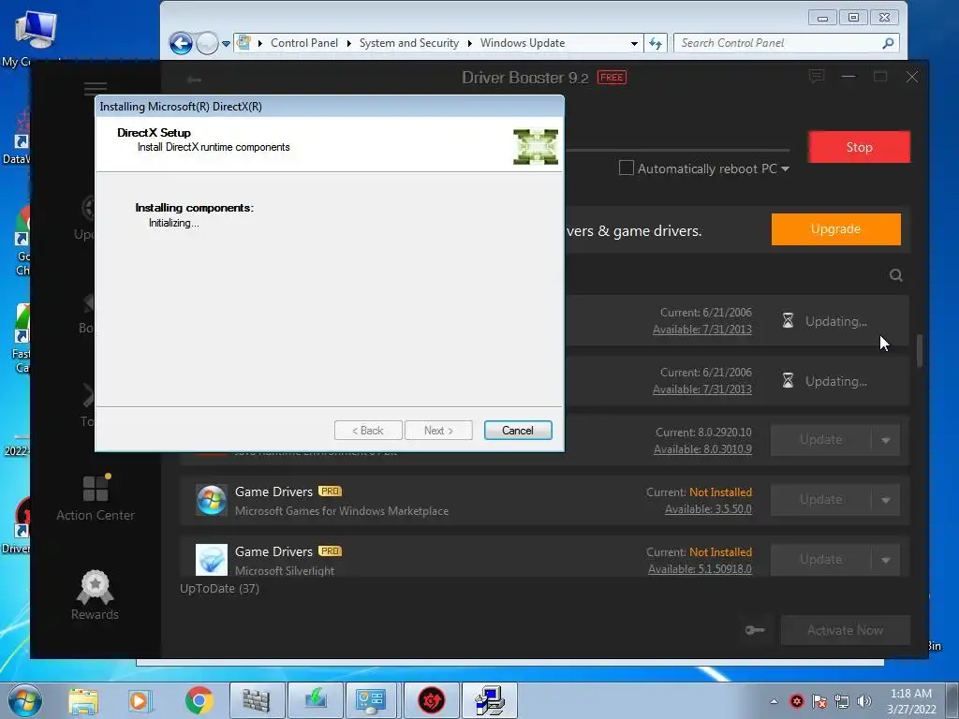Open Windows Explorer from taskbar

point(82,700)
